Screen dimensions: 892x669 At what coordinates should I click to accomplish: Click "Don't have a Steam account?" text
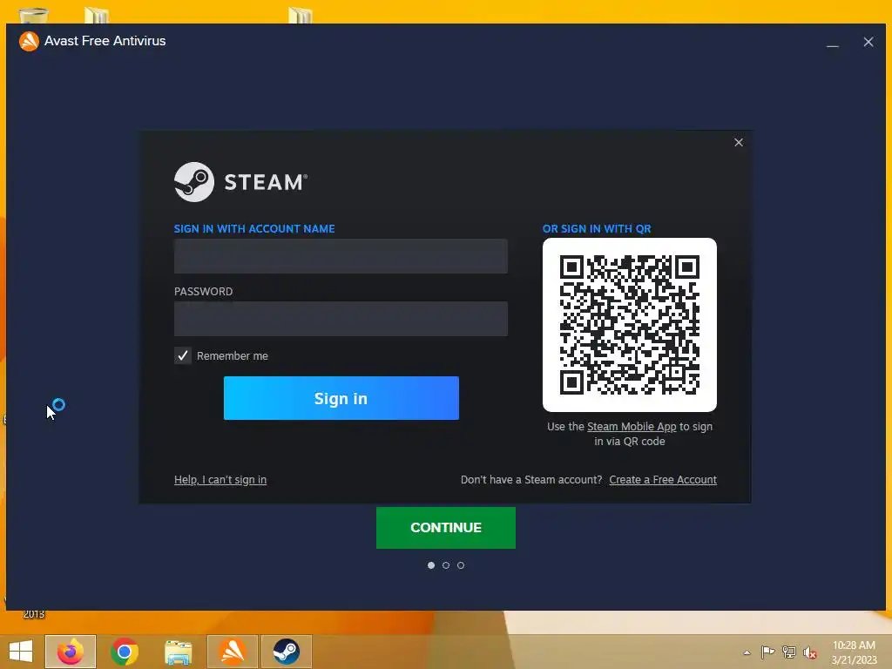531,480
